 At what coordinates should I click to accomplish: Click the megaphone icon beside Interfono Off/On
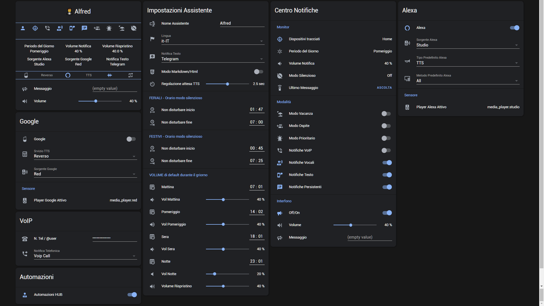(x=280, y=213)
